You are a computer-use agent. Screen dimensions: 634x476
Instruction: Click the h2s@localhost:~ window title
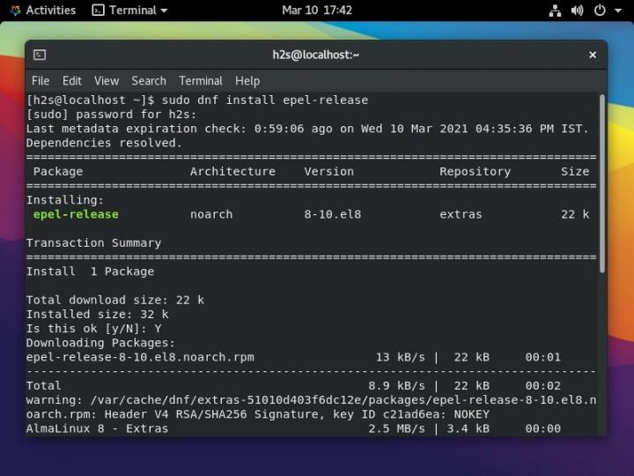click(x=316, y=55)
